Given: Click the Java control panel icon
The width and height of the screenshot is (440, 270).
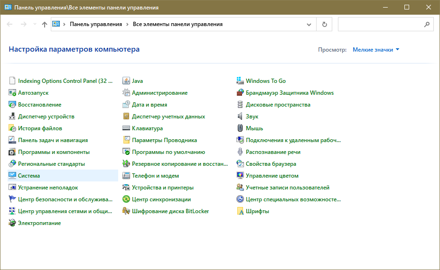Looking at the screenshot, I should tap(126, 81).
